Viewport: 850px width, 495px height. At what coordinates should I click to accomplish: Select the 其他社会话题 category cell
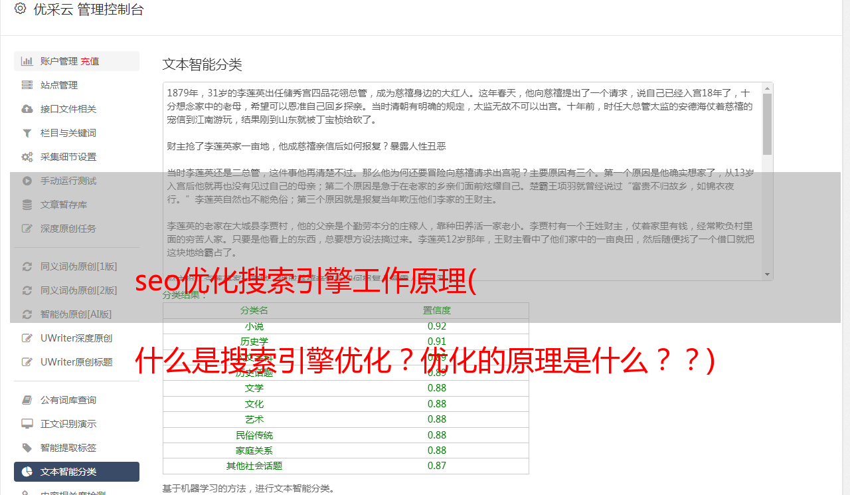tap(254, 466)
